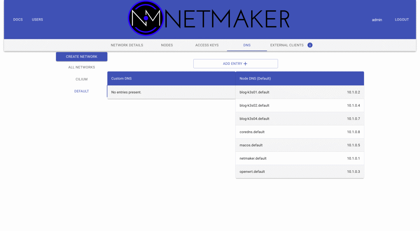
Task: Click the IP address 10.1.0.3
Action: click(353, 172)
